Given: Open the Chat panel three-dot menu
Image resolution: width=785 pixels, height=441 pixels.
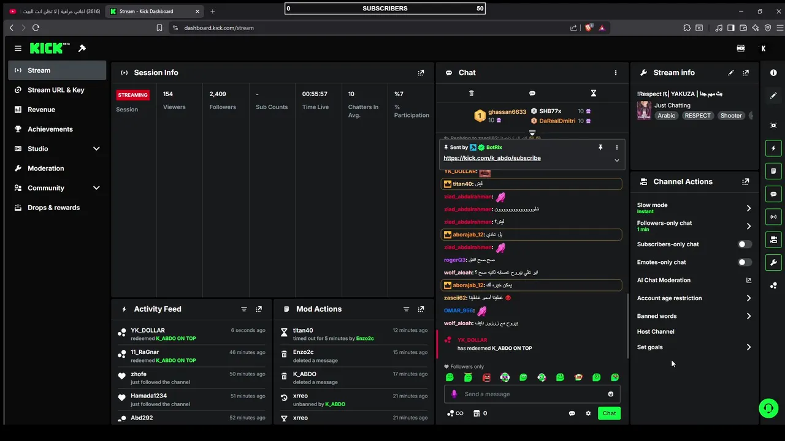Looking at the screenshot, I should 616,72.
